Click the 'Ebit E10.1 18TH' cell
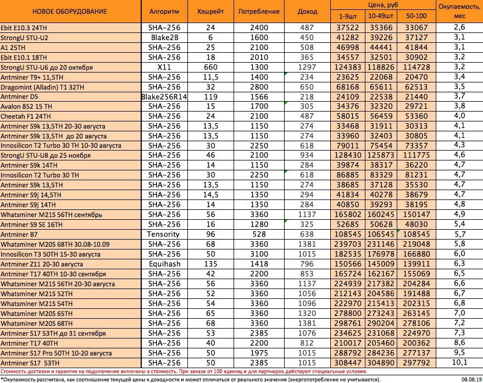 [x=70, y=57]
